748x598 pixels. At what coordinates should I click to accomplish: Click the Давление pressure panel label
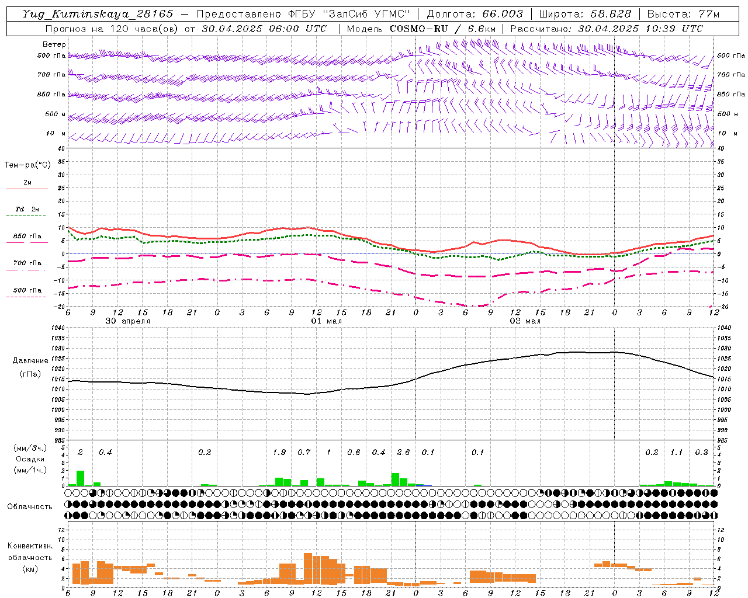pyautogui.click(x=30, y=361)
